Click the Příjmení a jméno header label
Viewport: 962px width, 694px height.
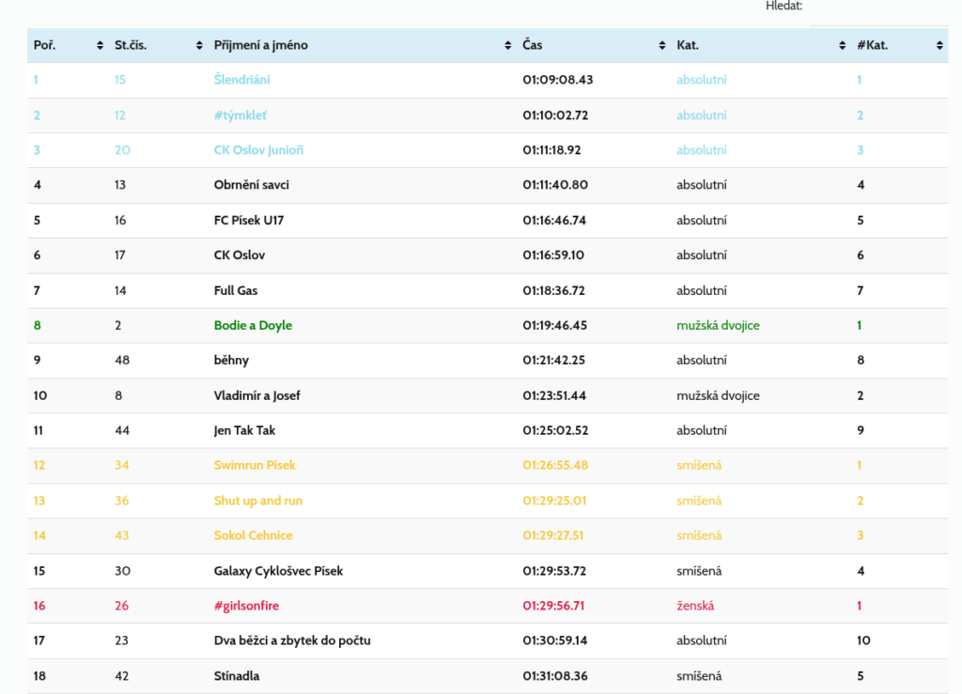pyautogui.click(x=261, y=45)
